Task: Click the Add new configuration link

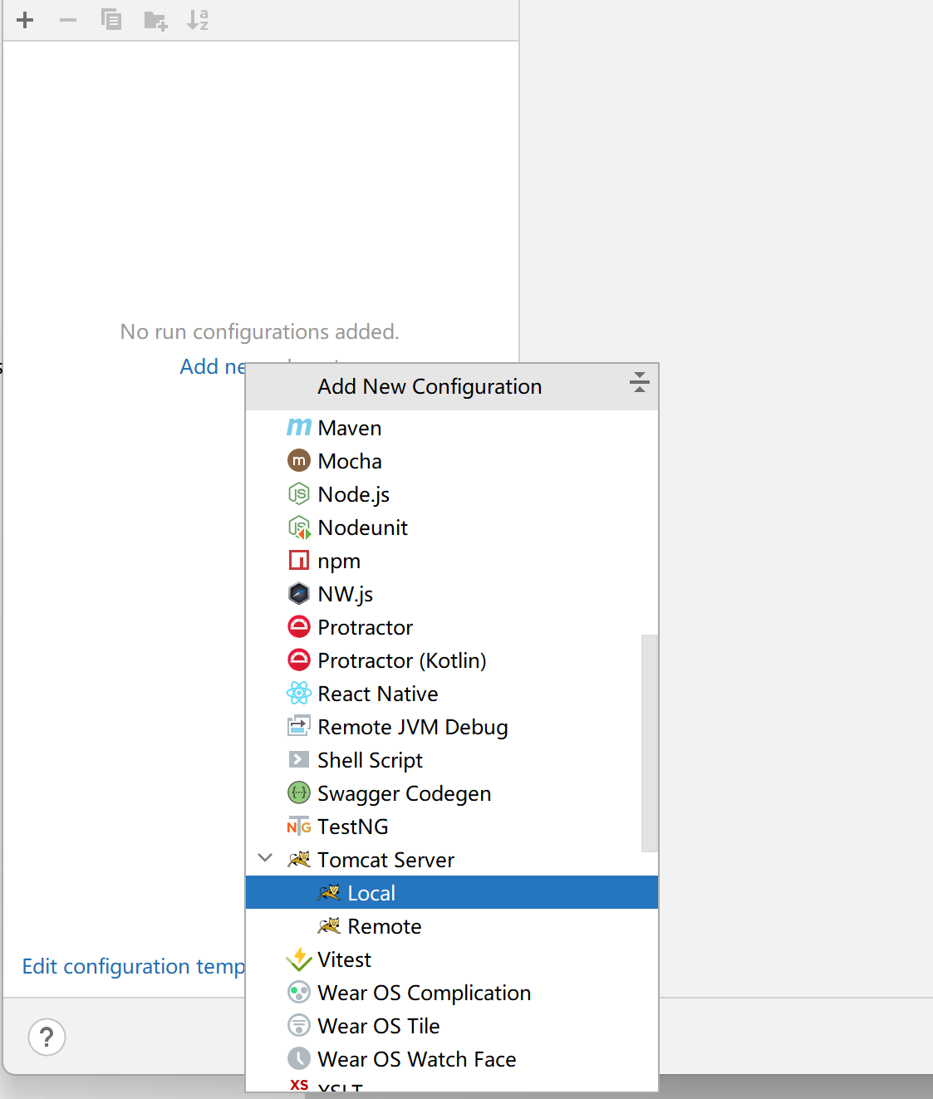Action: [x=213, y=366]
